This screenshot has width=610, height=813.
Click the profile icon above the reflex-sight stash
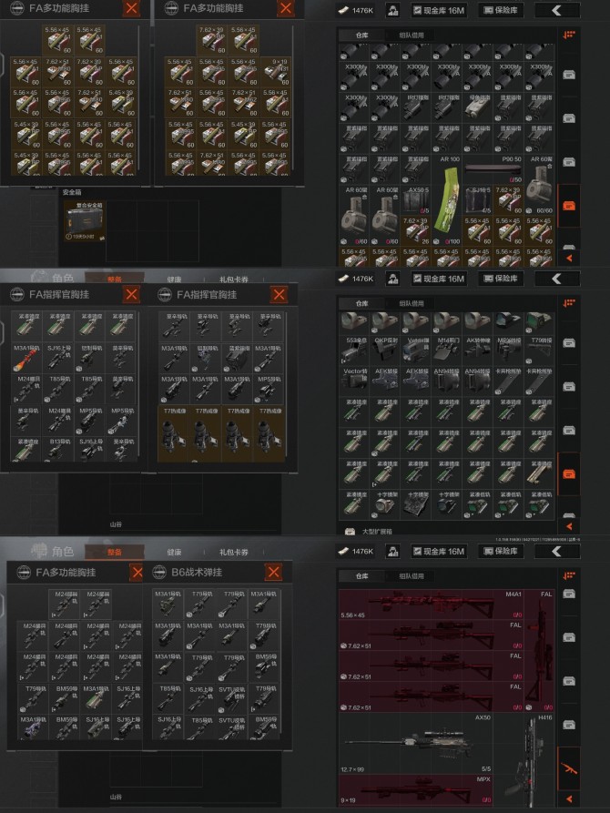(392, 279)
